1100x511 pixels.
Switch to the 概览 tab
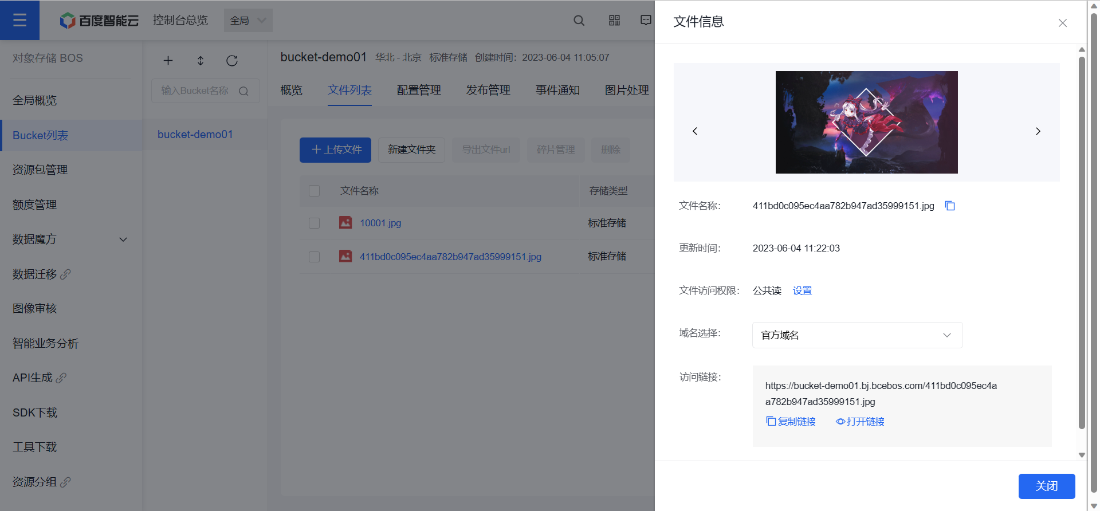pyautogui.click(x=291, y=90)
